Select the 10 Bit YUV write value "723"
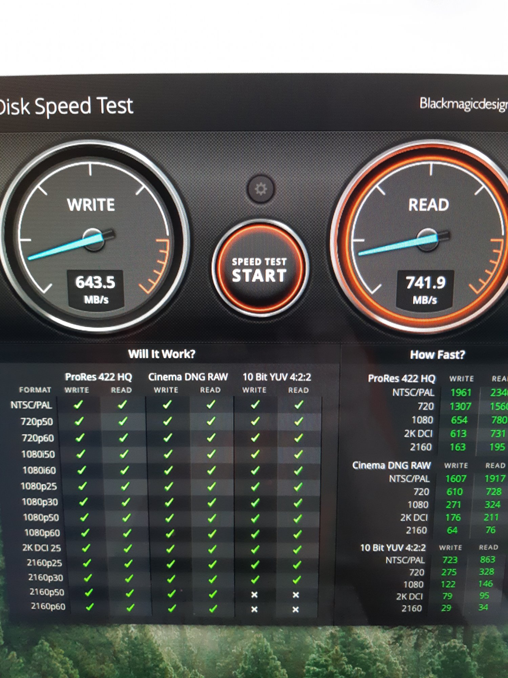 (450, 560)
